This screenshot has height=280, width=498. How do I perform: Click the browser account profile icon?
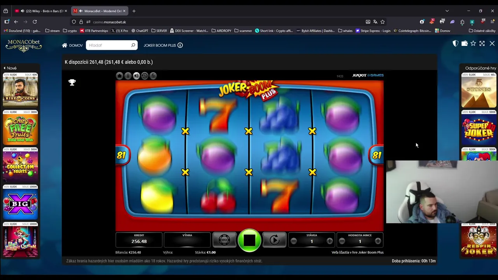click(x=422, y=22)
